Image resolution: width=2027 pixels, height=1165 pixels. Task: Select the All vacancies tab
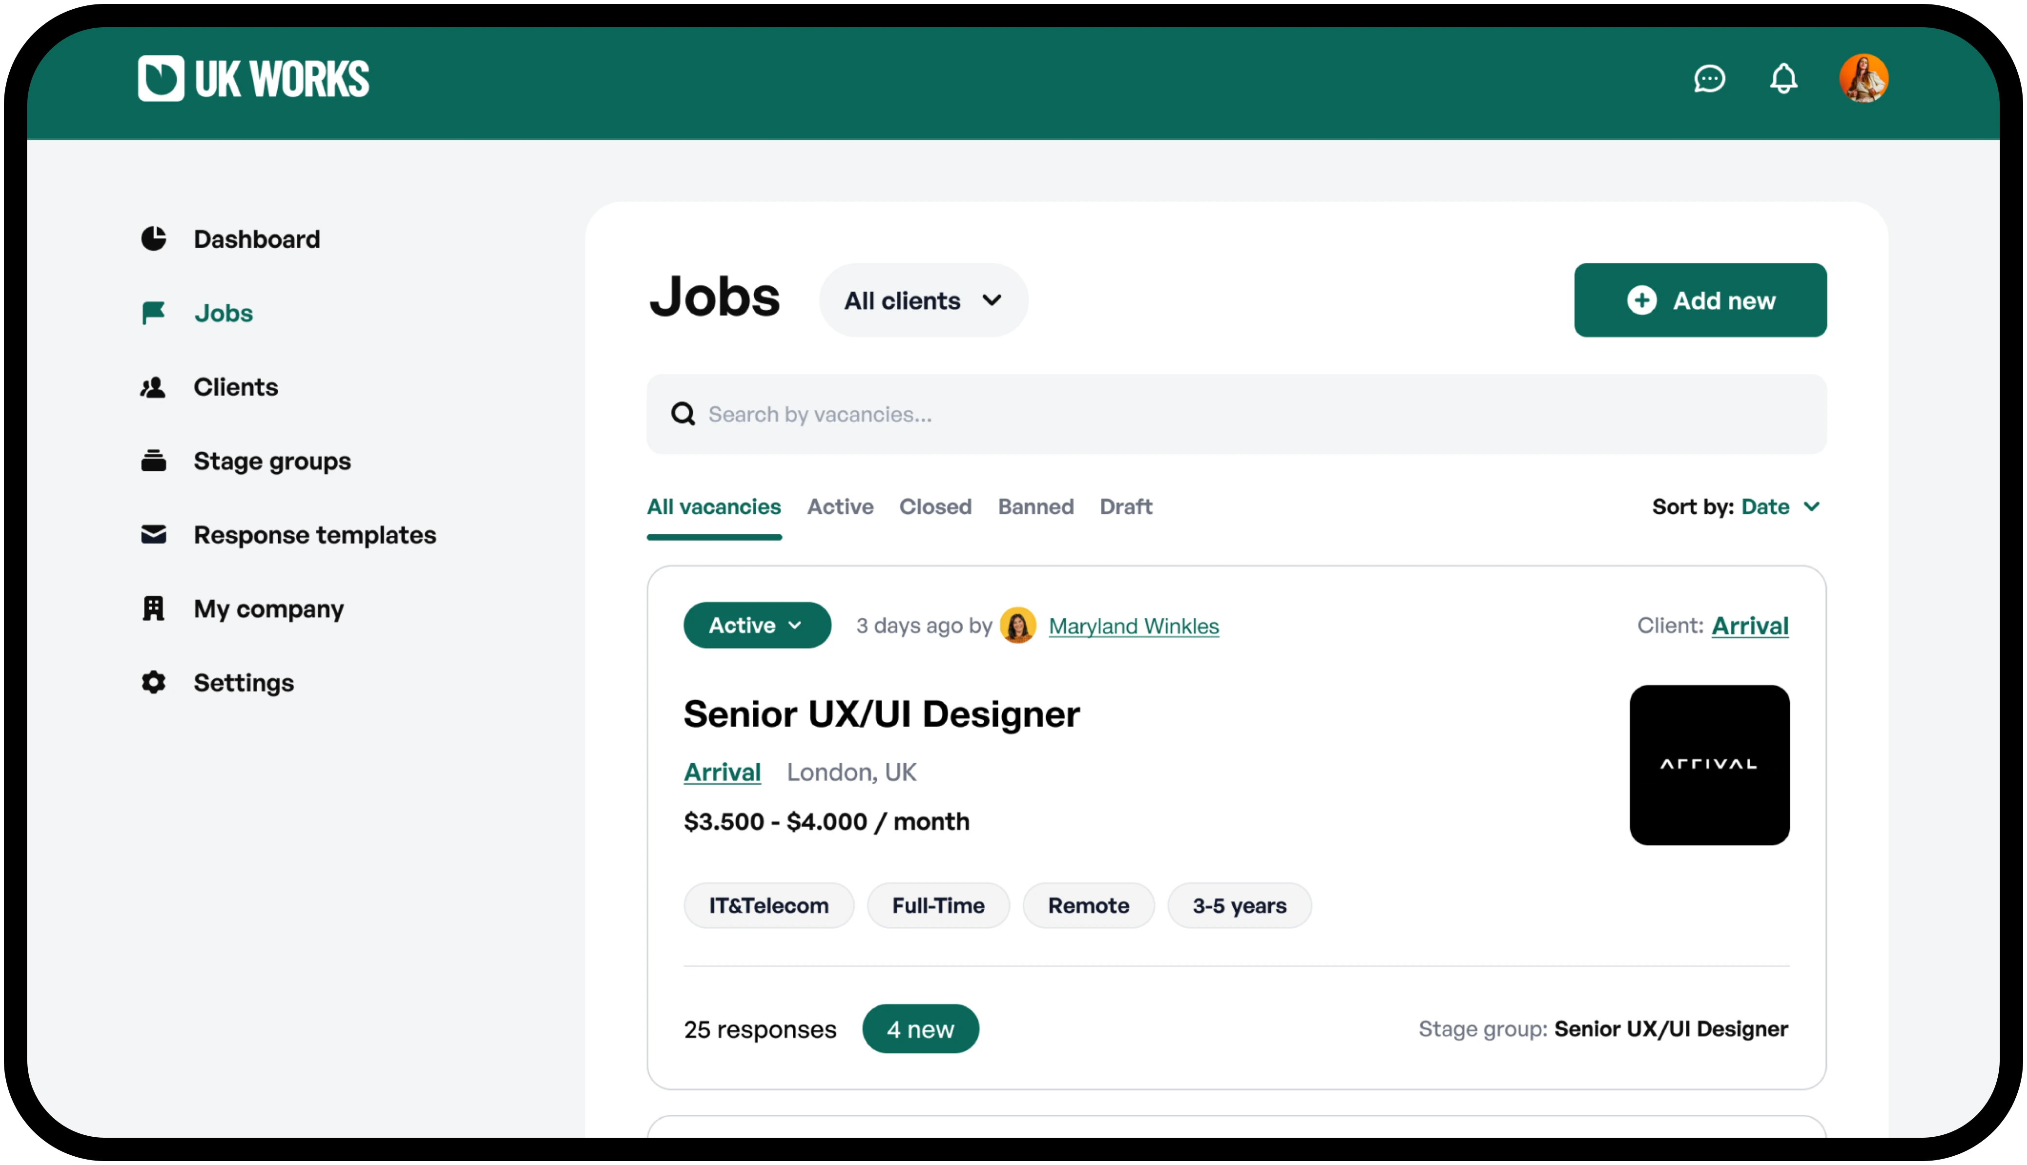714,507
